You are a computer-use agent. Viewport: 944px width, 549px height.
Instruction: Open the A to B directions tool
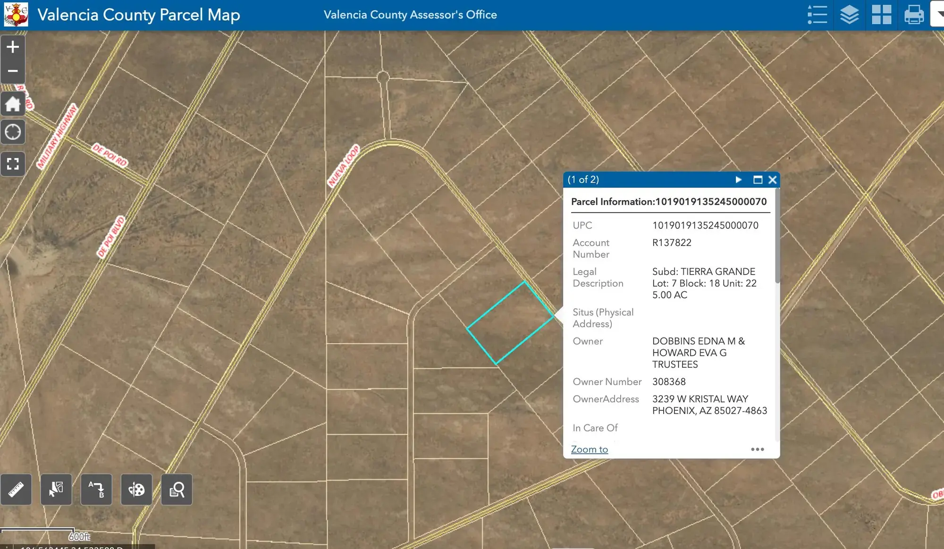pos(96,490)
